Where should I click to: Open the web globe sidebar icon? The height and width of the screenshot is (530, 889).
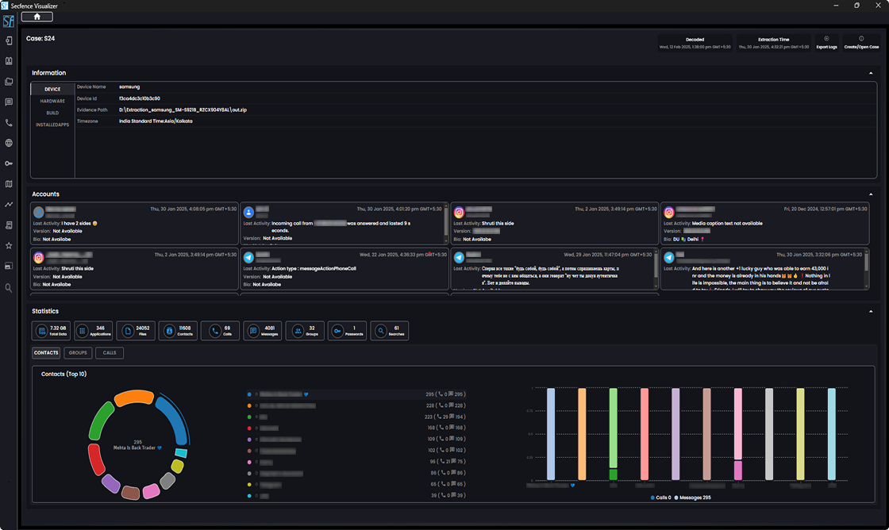pyautogui.click(x=9, y=143)
